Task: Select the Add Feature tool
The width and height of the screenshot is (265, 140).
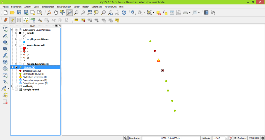Action: point(26,20)
